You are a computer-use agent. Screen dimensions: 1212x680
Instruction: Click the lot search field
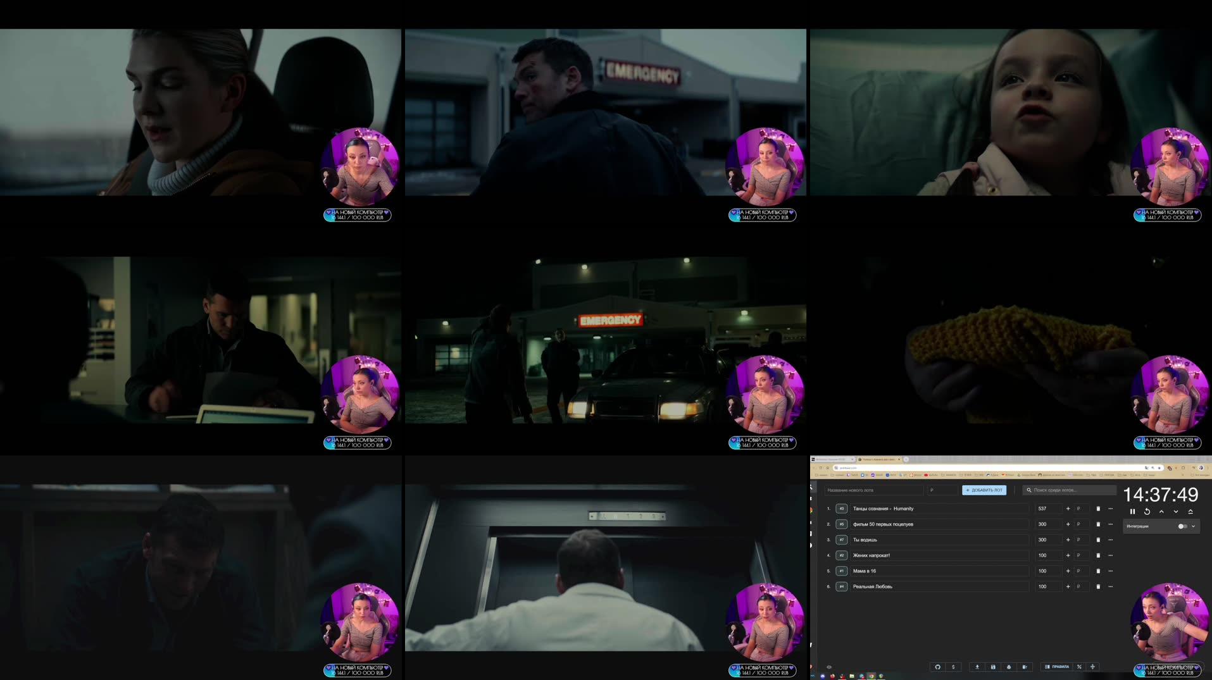point(1070,490)
